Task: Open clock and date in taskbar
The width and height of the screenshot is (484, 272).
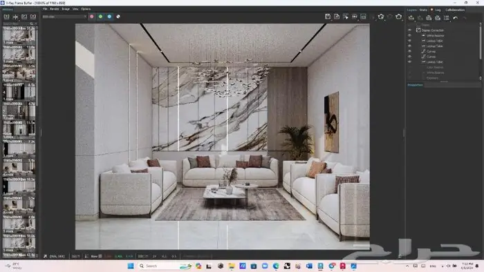Action: point(467,266)
